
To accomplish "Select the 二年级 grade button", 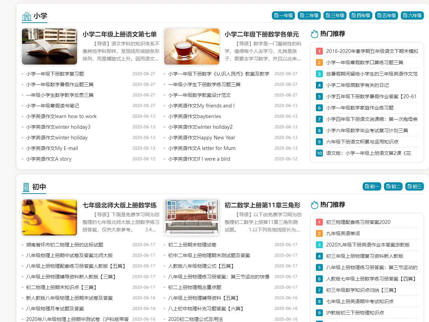I will coord(309,15).
